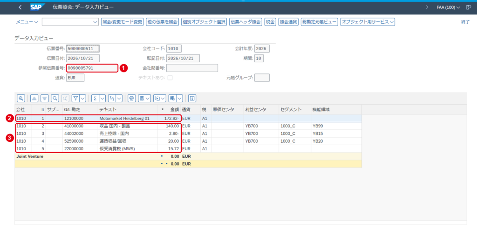Open the command field dropdown arrow
This screenshot has height=233, width=477.
coord(94,22)
